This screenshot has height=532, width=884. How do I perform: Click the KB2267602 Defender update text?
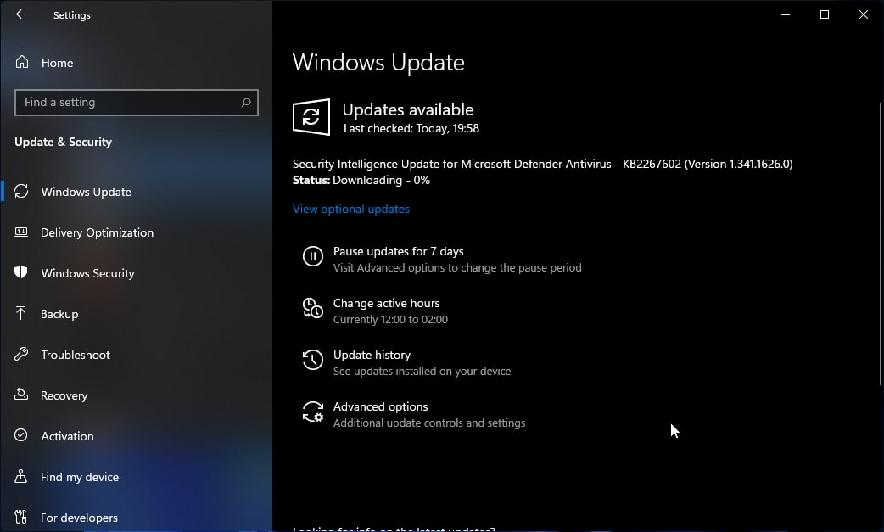coord(542,164)
